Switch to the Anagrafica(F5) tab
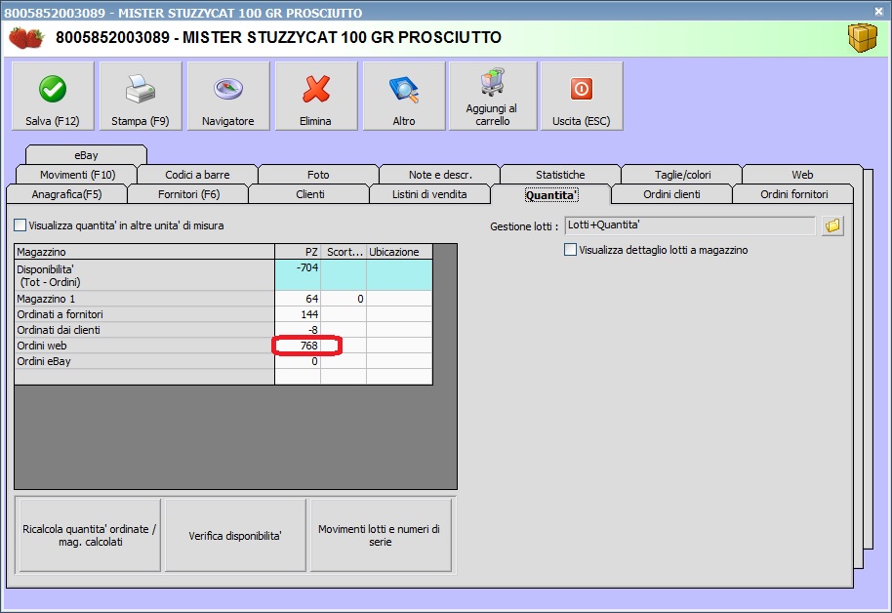This screenshot has width=892, height=613. click(x=66, y=194)
